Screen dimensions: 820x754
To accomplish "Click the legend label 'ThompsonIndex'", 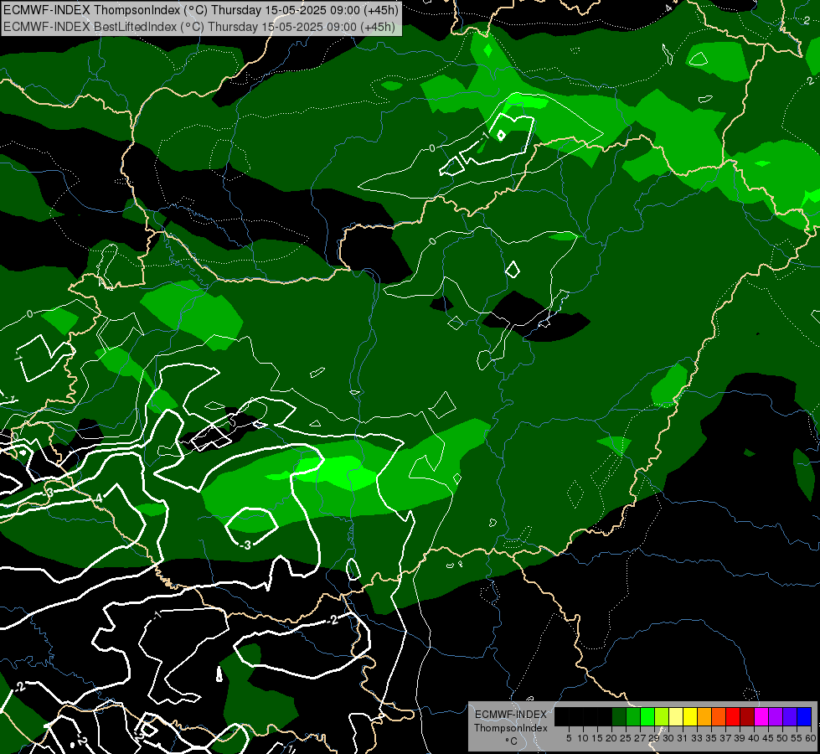I will pyautogui.click(x=511, y=728).
